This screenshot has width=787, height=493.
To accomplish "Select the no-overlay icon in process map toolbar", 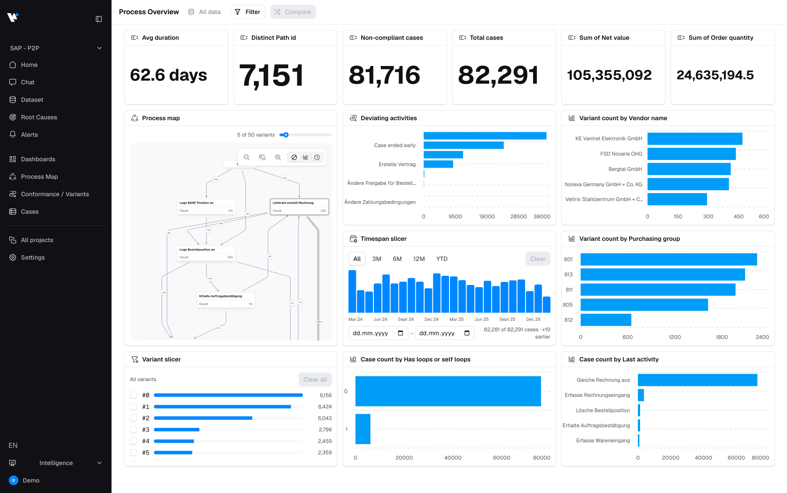I will (x=294, y=157).
